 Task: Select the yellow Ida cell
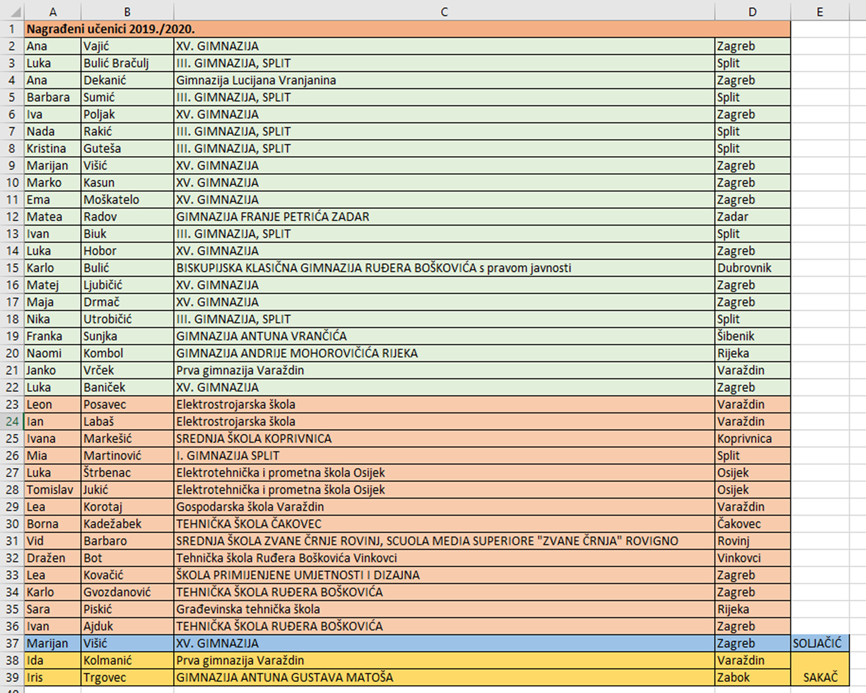pyautogui.click(x=35, y=661)
